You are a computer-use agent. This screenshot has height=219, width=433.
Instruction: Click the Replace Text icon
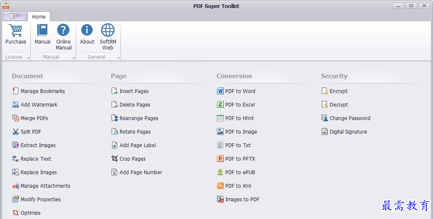coord(16,159)
